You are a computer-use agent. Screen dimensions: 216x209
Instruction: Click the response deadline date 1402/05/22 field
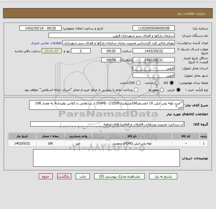[154, 51]
